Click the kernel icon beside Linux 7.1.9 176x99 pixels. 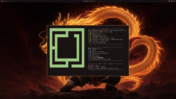(x=90, y=52)
